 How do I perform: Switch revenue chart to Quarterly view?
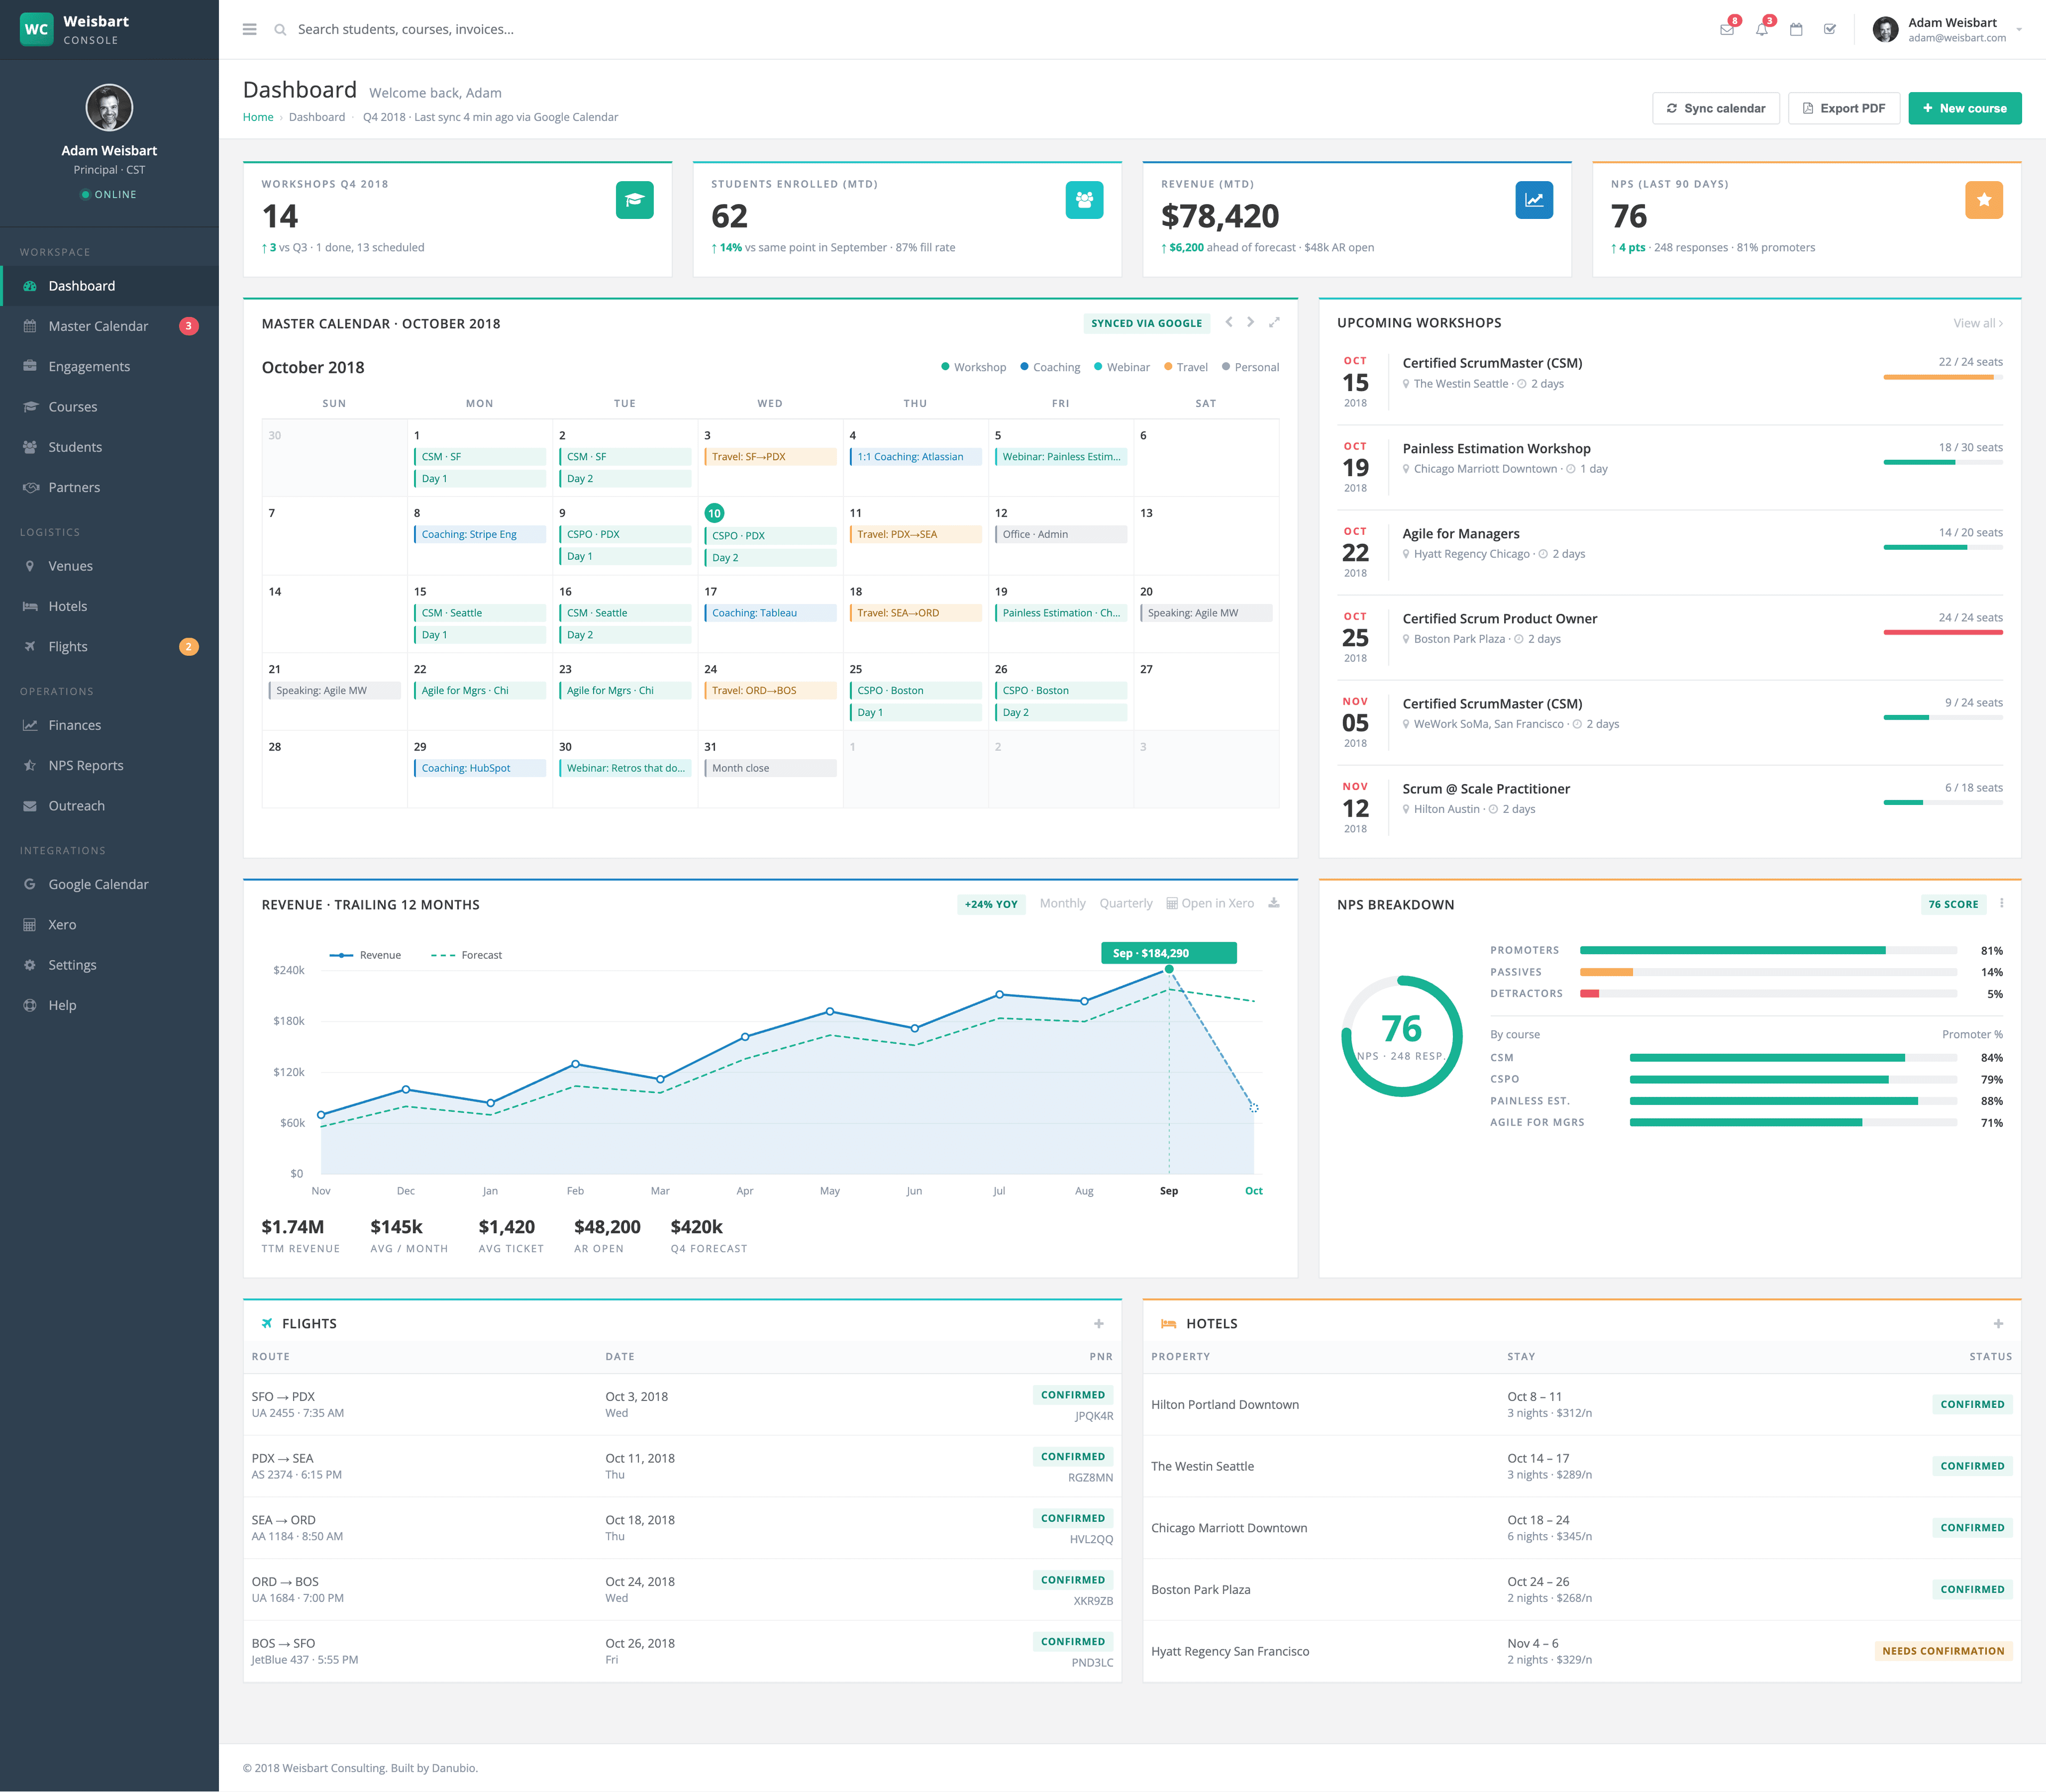click(1126, 903)
